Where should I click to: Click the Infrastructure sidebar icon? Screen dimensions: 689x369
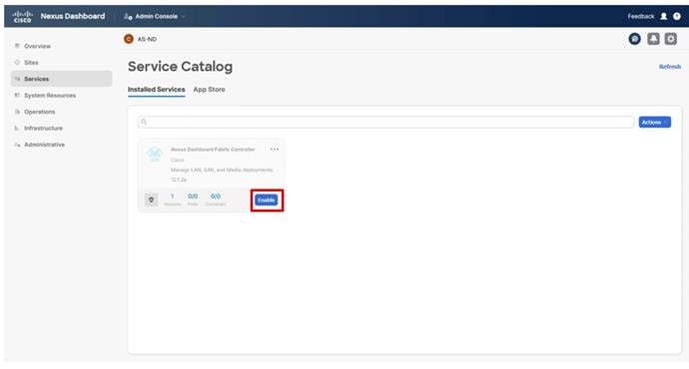point(17,128)
